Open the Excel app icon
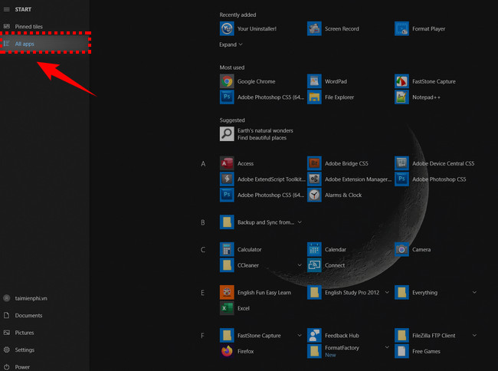 coord(227,308)
